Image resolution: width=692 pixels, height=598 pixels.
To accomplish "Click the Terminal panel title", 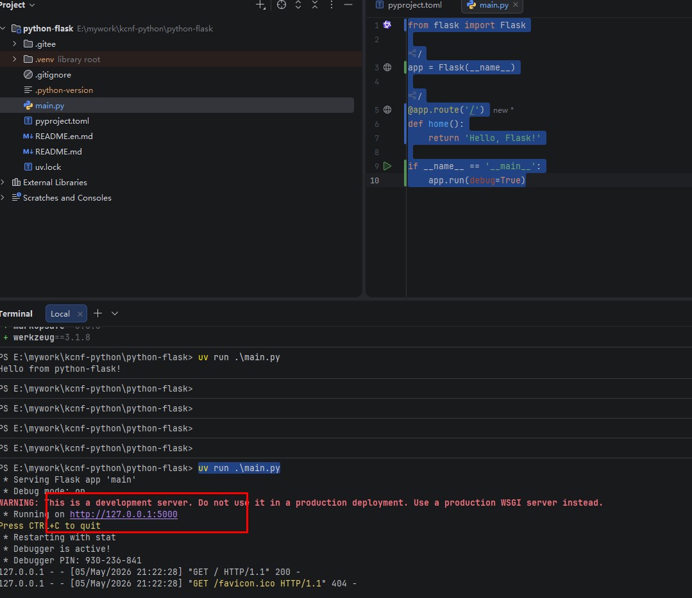I will click(16, 313).
